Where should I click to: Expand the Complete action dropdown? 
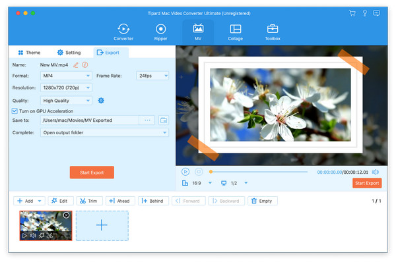(104, 132)
